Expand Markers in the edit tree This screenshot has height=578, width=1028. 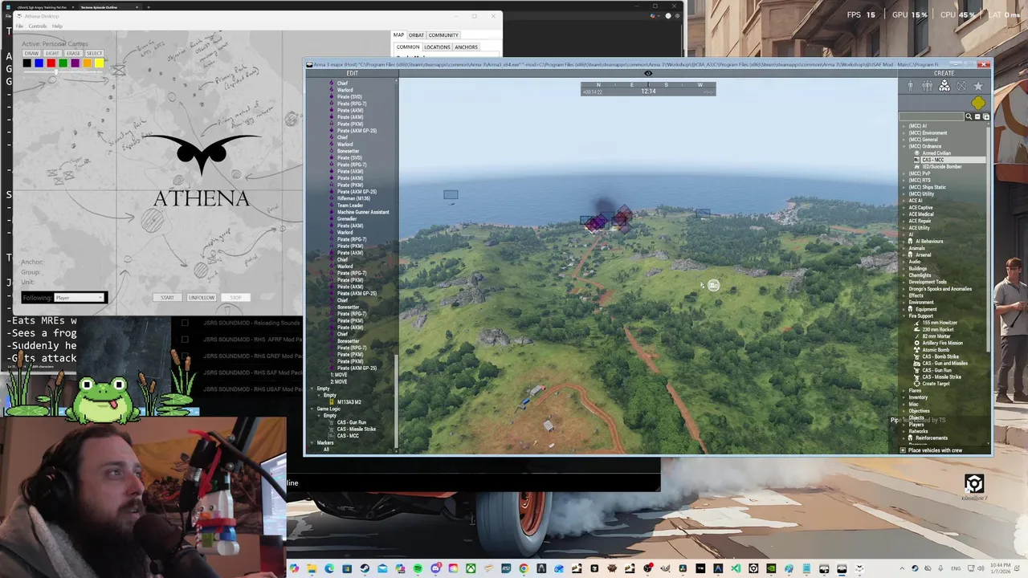[312, 442]
